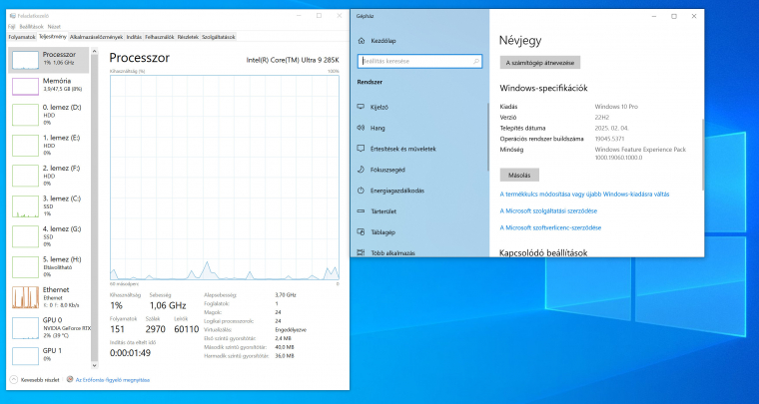Switch to the Szolgáltatások tab

pos(219,37)
